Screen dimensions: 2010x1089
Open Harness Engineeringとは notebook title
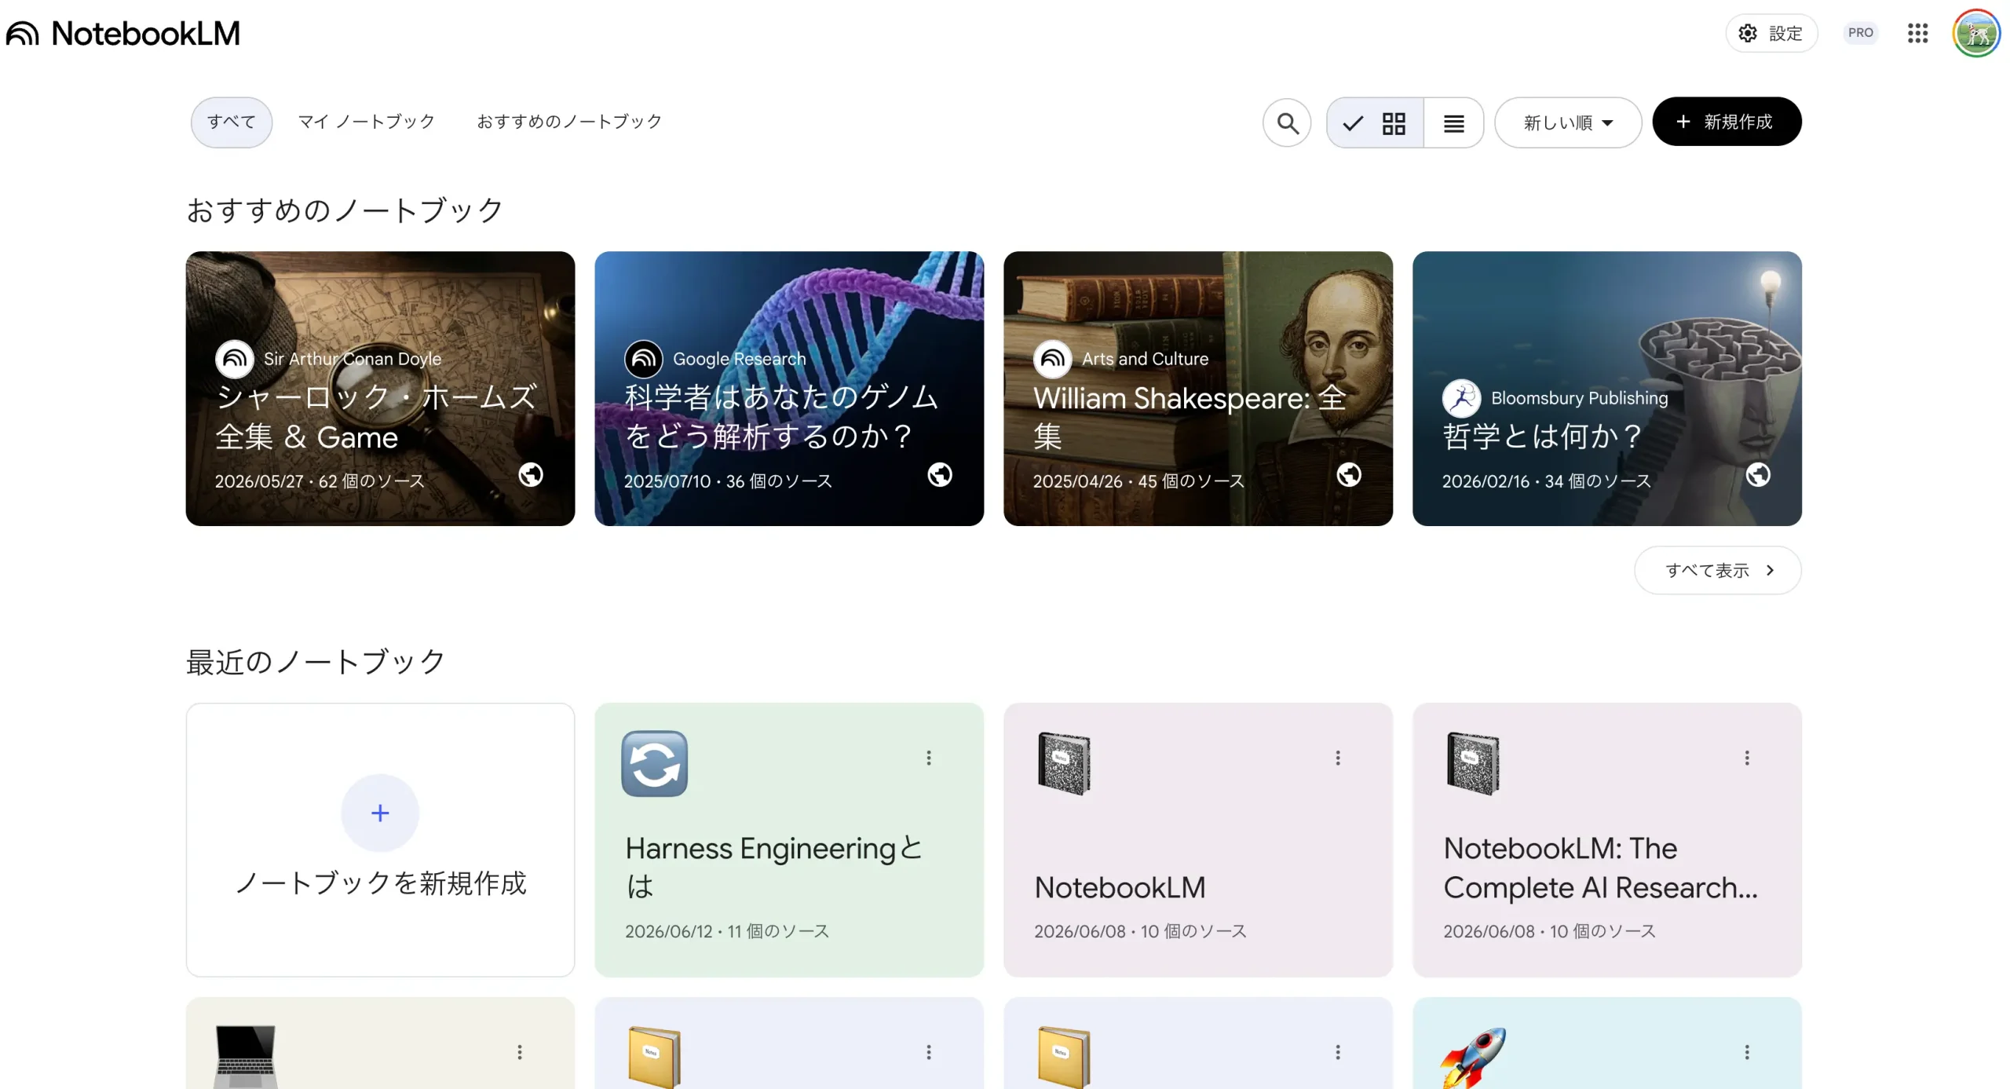773,867
